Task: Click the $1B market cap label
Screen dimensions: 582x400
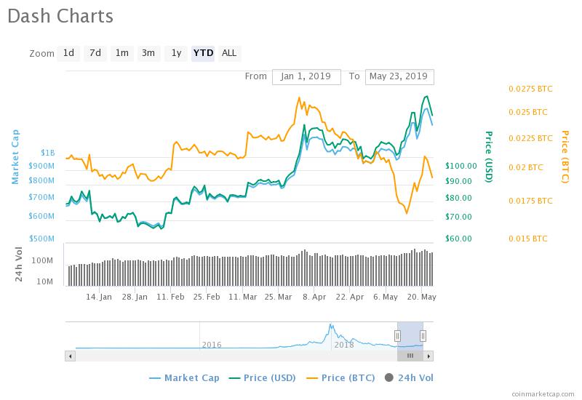Action: coord(47,153)
